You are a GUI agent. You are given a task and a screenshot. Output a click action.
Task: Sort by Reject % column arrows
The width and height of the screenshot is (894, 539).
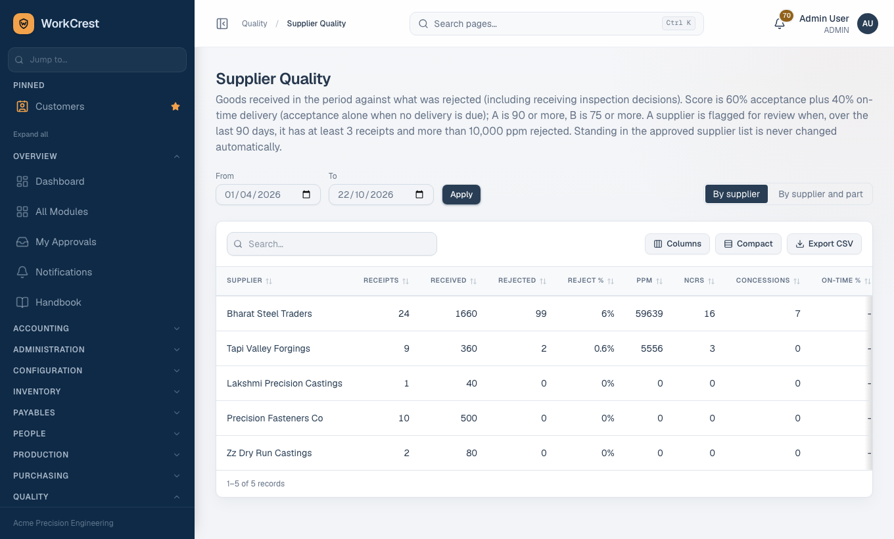(611, 281)
